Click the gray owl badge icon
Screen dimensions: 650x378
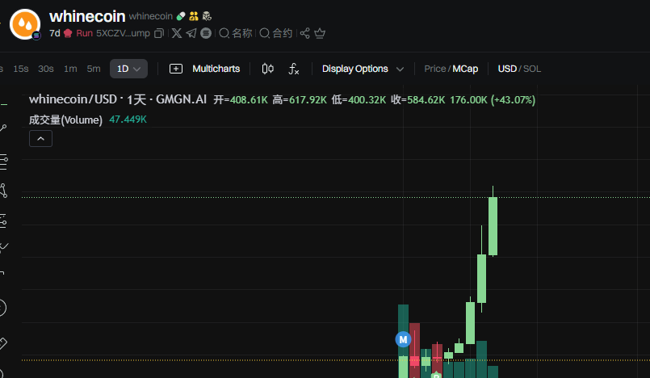click(207, 16)
